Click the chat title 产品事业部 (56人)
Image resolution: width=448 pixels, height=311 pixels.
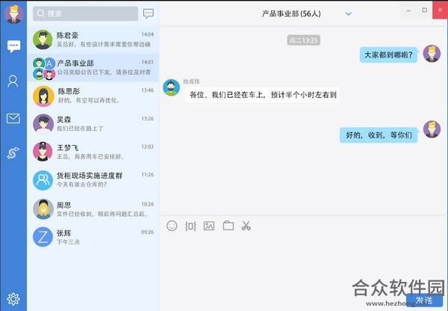[291, 13]
